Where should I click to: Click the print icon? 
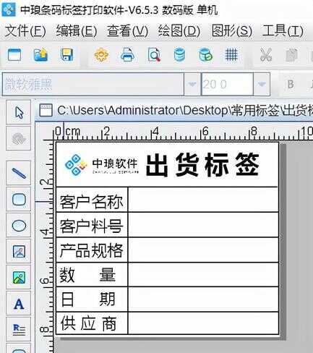click(127, 55)
